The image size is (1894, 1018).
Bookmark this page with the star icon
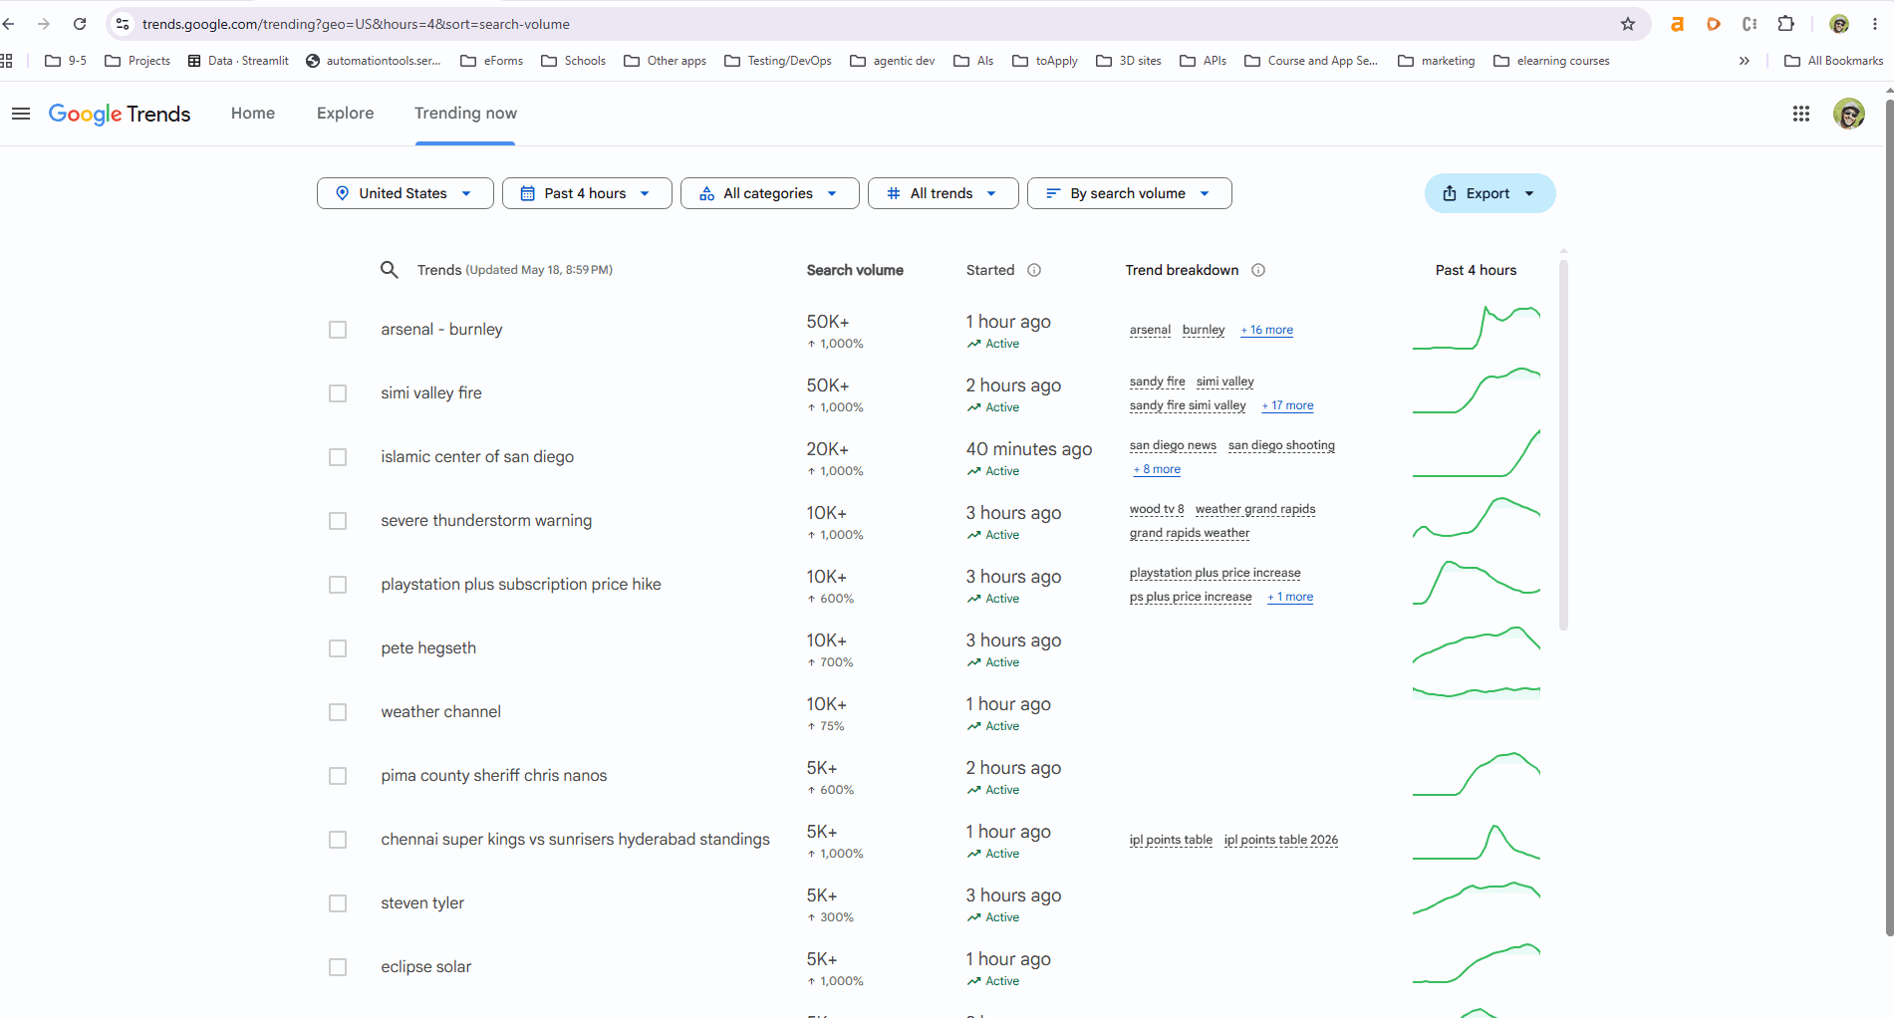pos(1628,24)
